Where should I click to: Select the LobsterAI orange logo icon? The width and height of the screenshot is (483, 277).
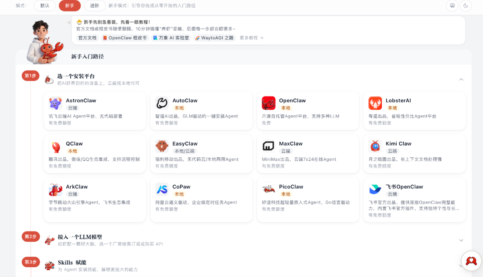[375, 104]
